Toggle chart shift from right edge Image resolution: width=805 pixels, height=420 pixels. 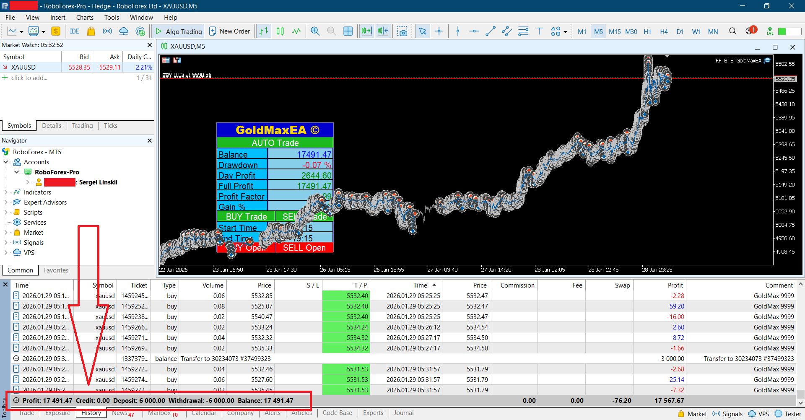[x=383, y=31]
